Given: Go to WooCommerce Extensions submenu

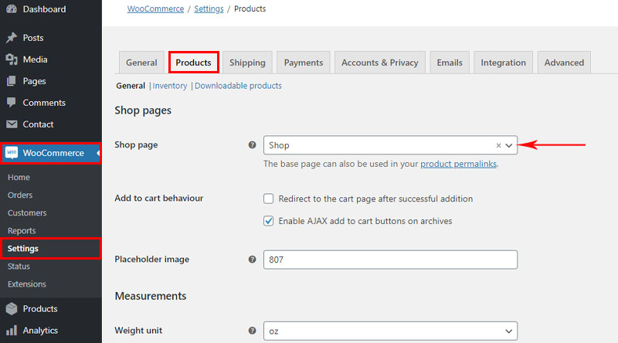Looking at the screenshot, I should 27,284.
